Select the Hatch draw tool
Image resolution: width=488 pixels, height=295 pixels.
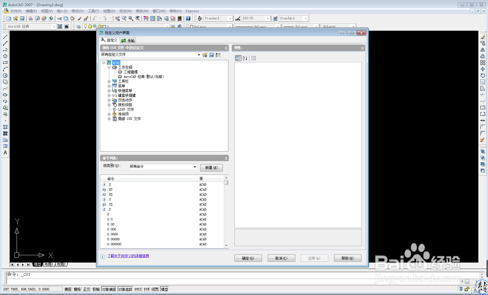5,127
